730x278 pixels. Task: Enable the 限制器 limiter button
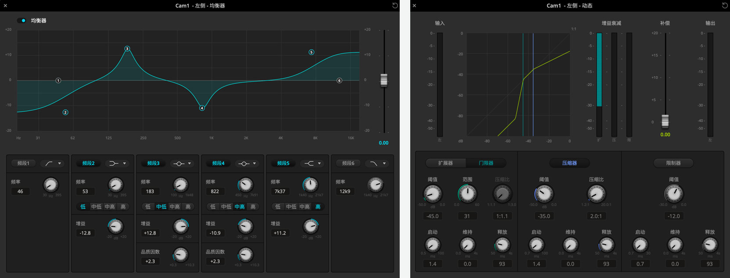[x=673, y=163]
